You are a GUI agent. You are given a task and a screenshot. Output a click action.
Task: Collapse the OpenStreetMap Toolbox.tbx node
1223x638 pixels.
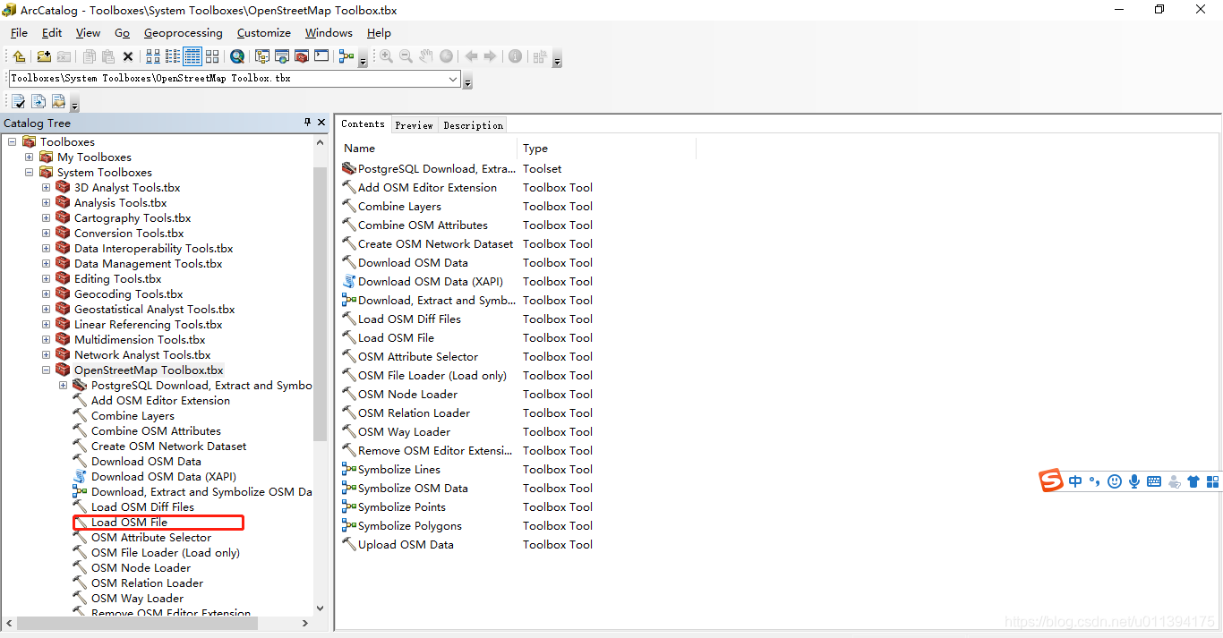[x=46, y=370]
